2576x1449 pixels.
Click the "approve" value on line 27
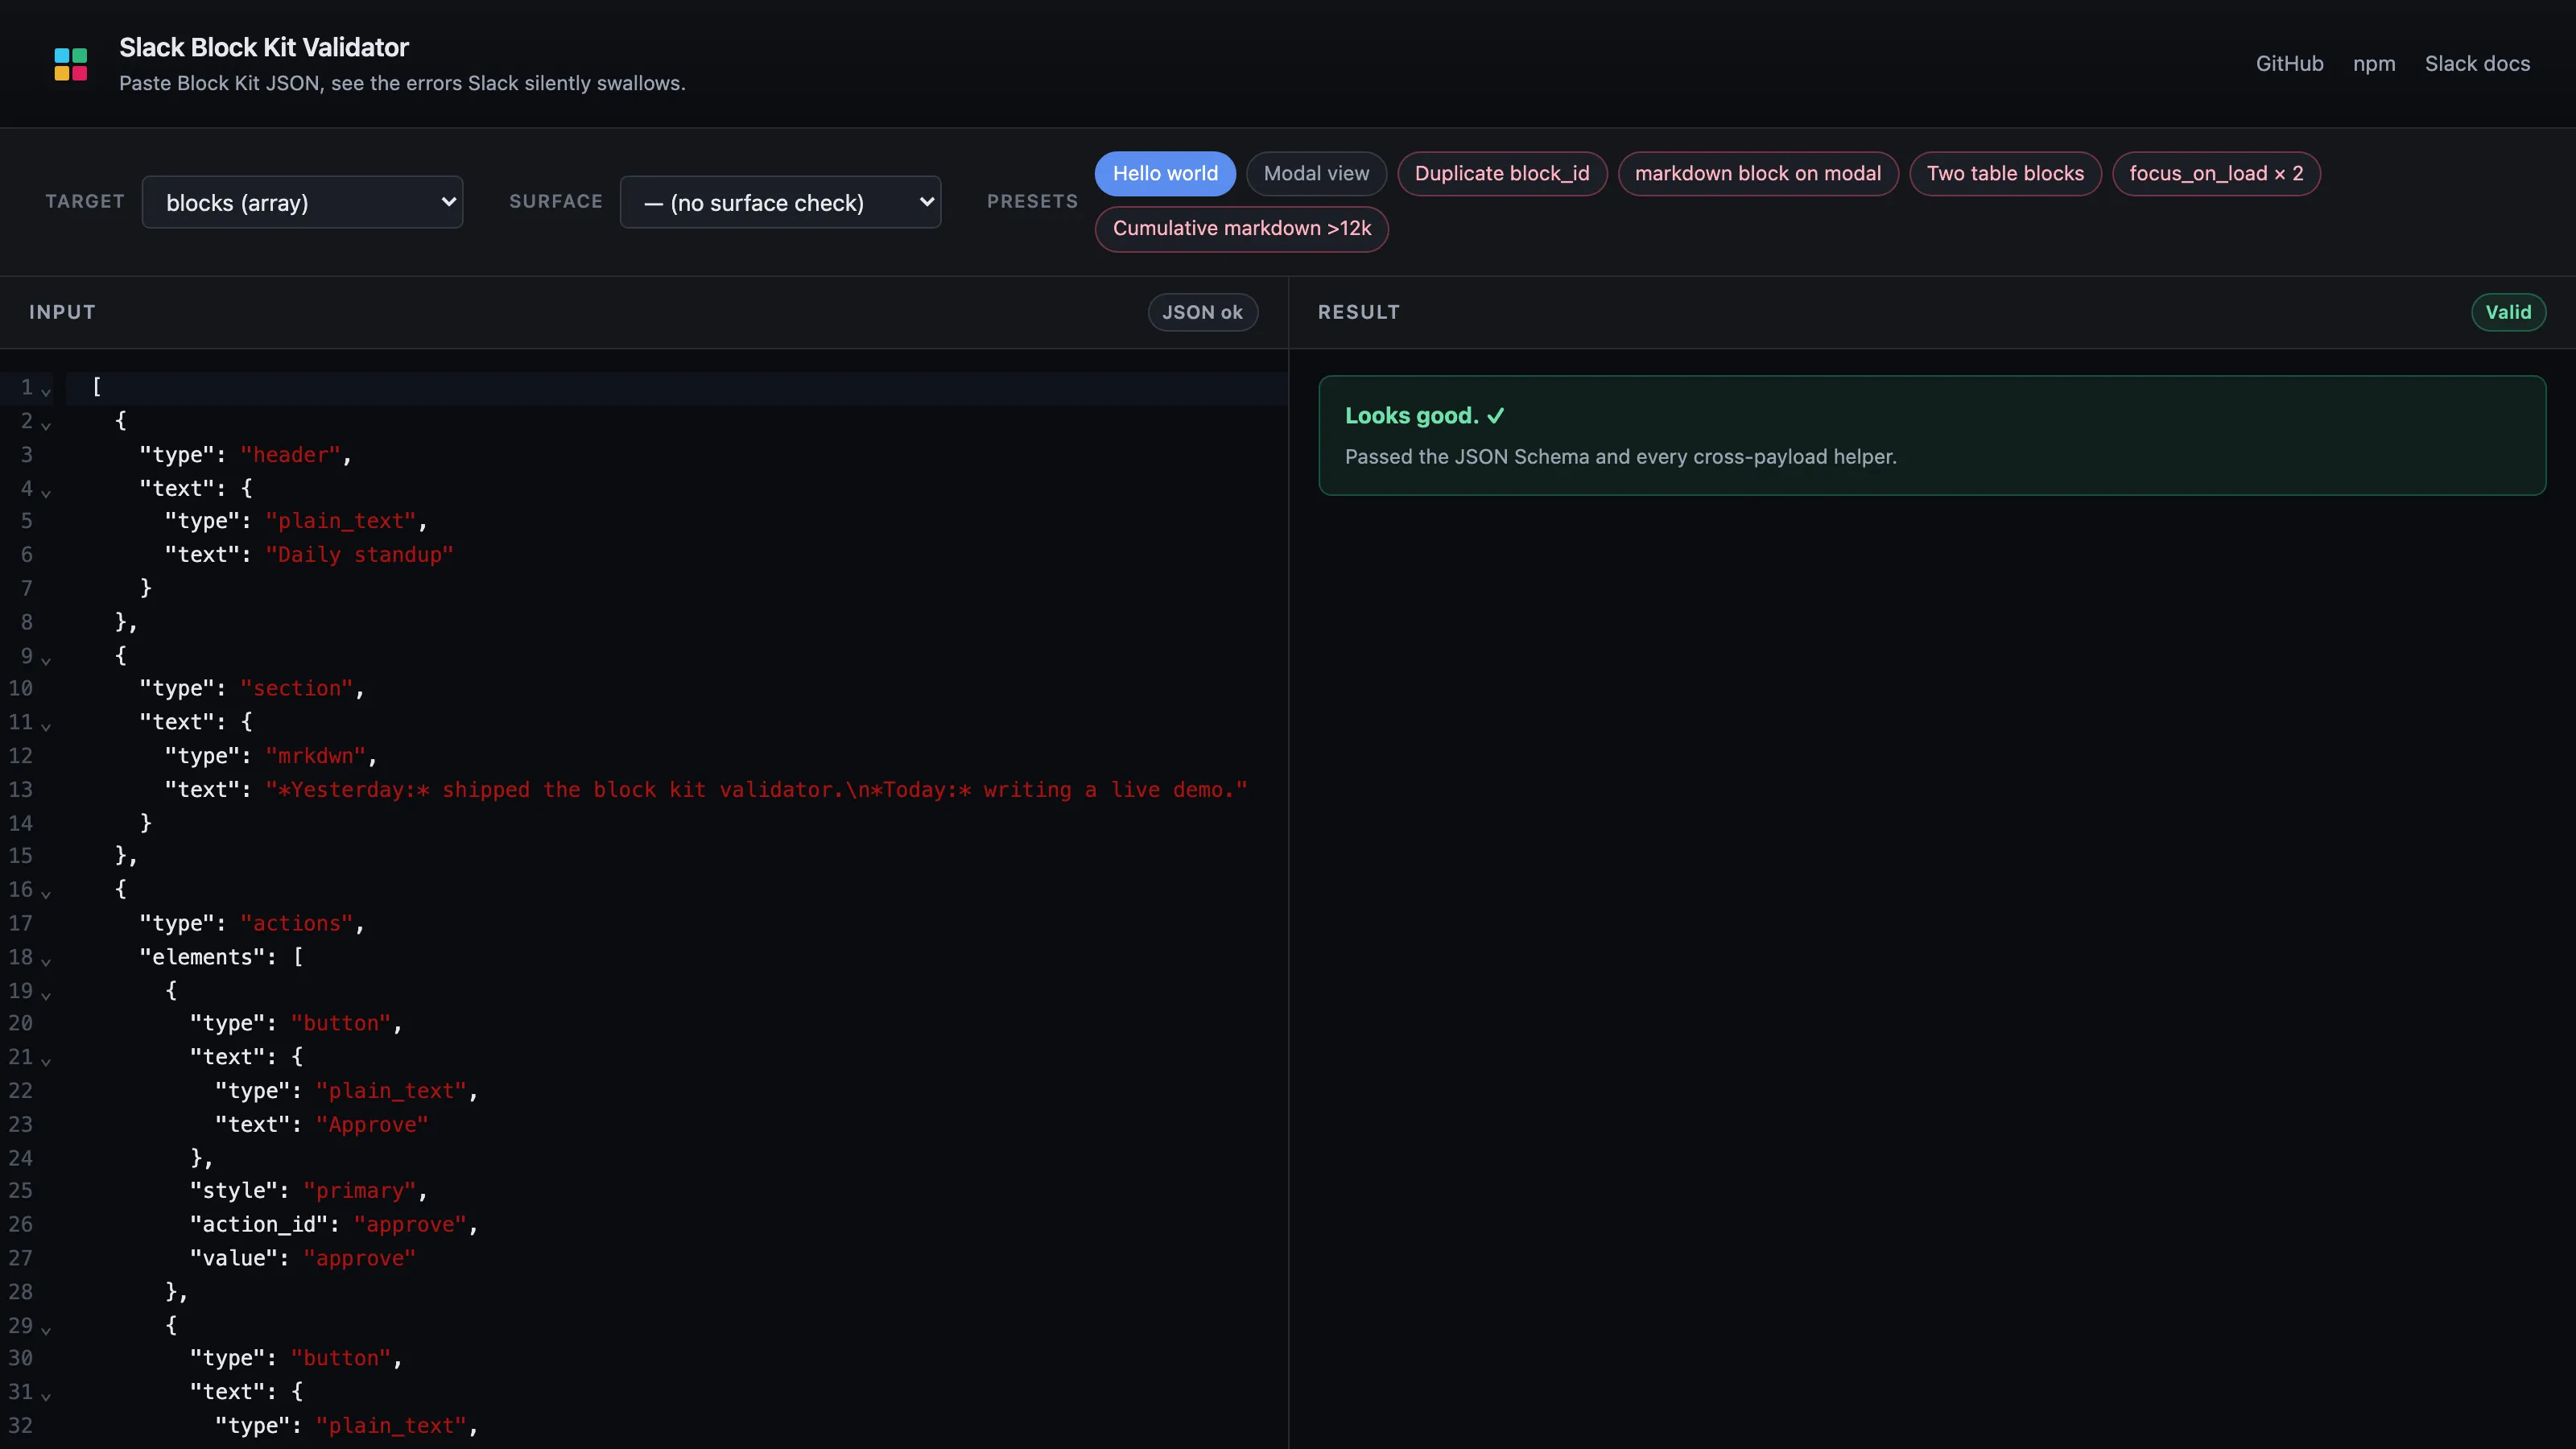pos(359,1259)
